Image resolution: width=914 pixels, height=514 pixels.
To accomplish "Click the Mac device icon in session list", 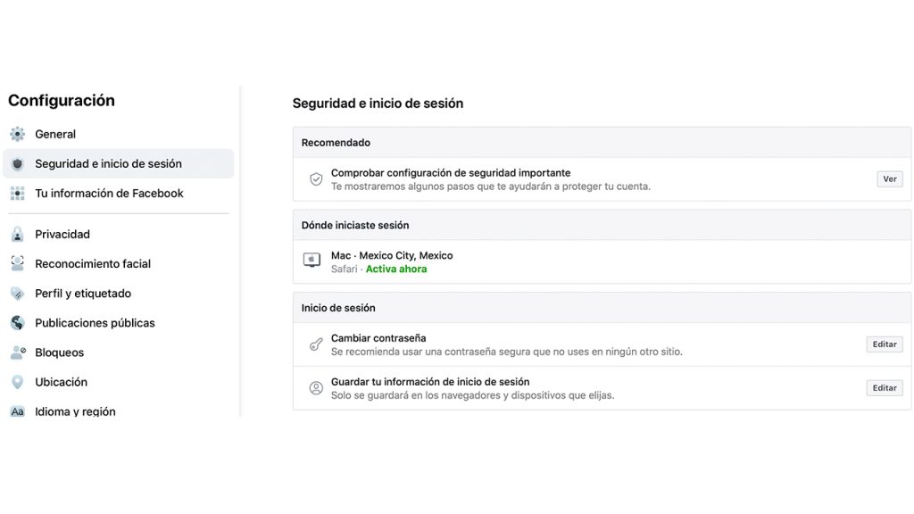I will coord(312,261).
